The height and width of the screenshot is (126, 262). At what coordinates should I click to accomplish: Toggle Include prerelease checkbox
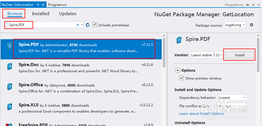95,25
